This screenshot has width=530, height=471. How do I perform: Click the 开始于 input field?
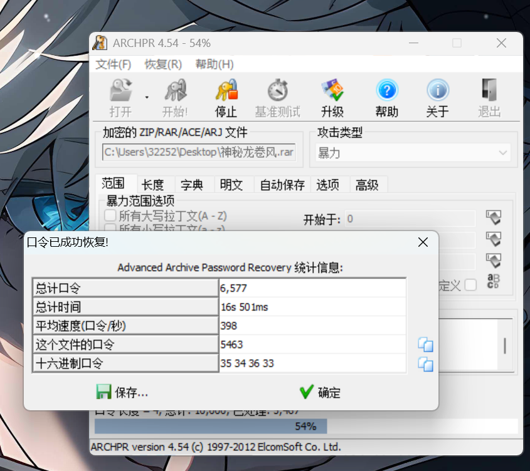(x=410, y=219)
